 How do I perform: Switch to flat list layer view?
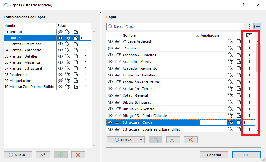pos(257,27)
